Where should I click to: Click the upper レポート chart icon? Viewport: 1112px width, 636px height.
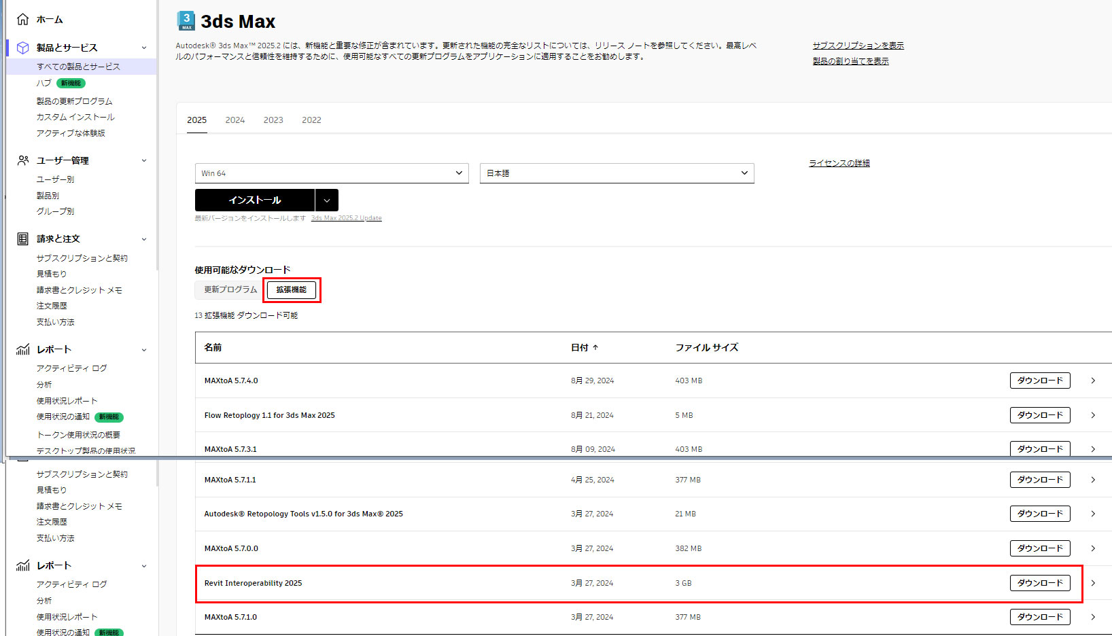(x=22, y=349)
